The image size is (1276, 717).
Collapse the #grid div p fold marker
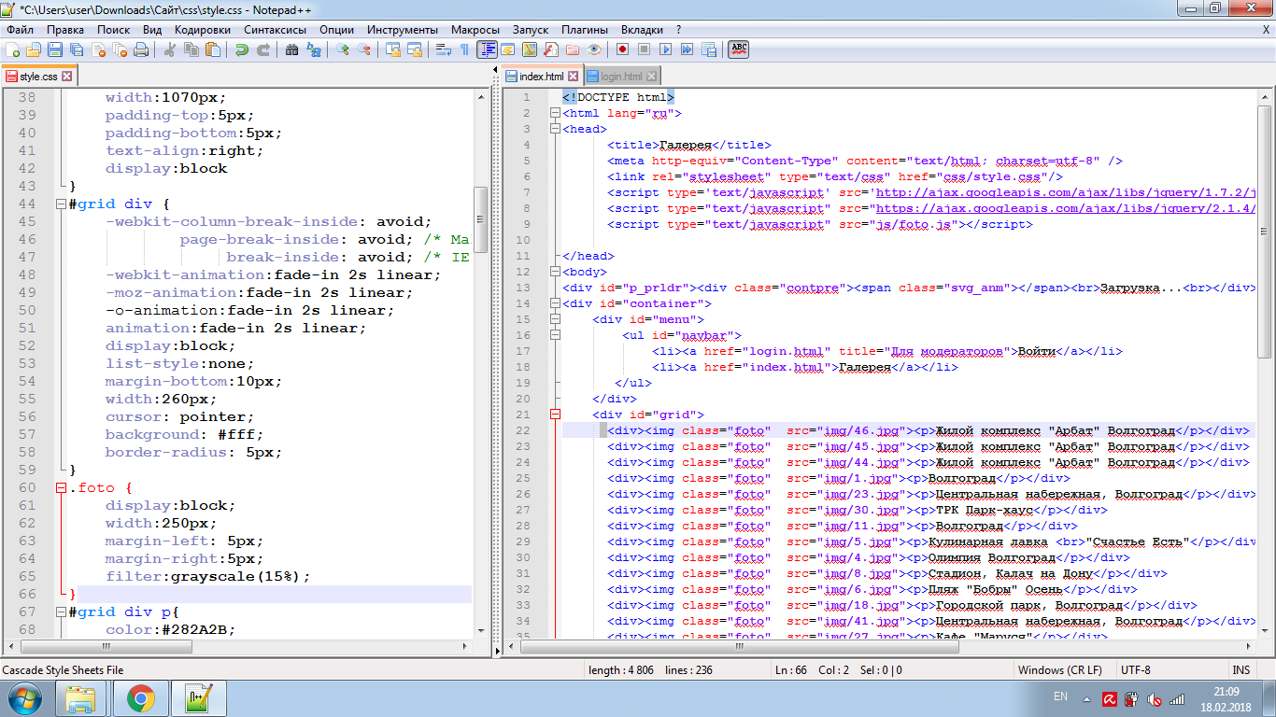tap(61, 612)
